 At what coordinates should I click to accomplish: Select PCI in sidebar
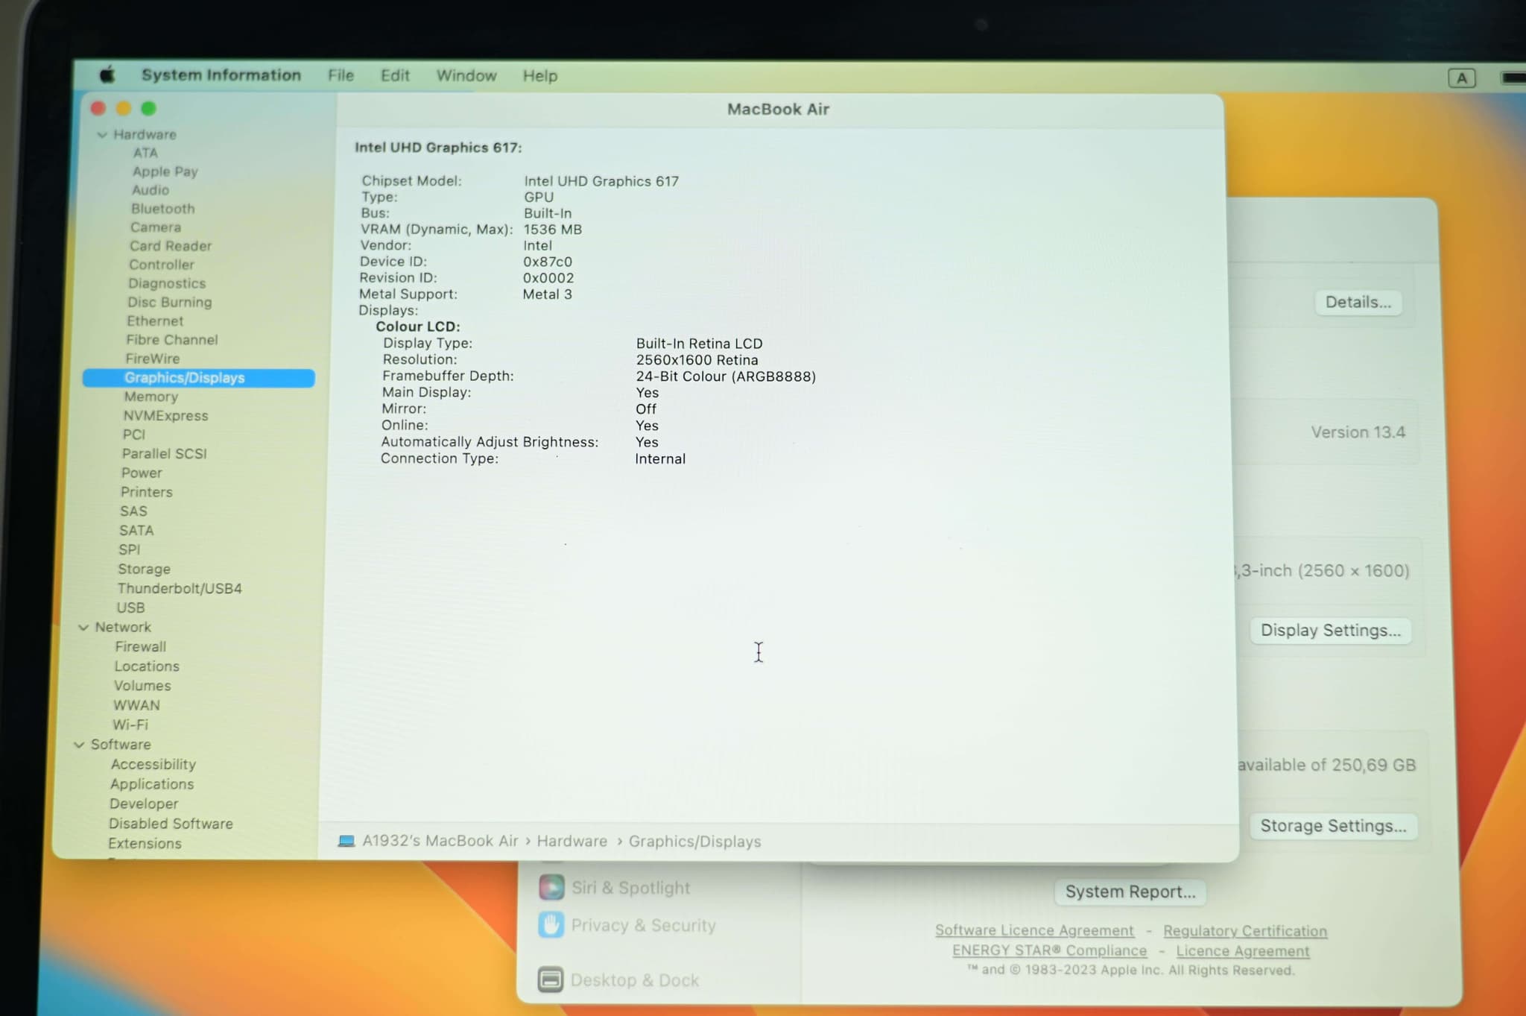point(133,435)
